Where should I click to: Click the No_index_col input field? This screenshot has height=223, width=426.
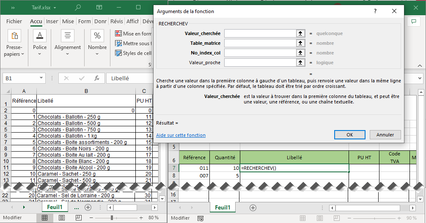[259, 53]
